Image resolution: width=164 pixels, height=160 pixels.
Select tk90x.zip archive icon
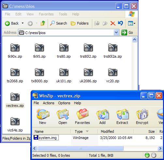pos(15,48)
